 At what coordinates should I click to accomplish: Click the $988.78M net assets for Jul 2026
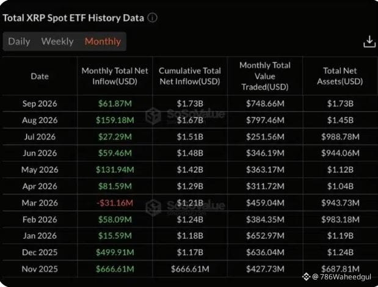point(340,137)
